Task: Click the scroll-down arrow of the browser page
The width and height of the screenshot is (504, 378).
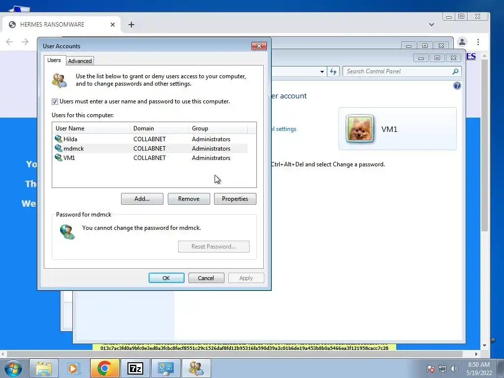Action: click(484, 346)
